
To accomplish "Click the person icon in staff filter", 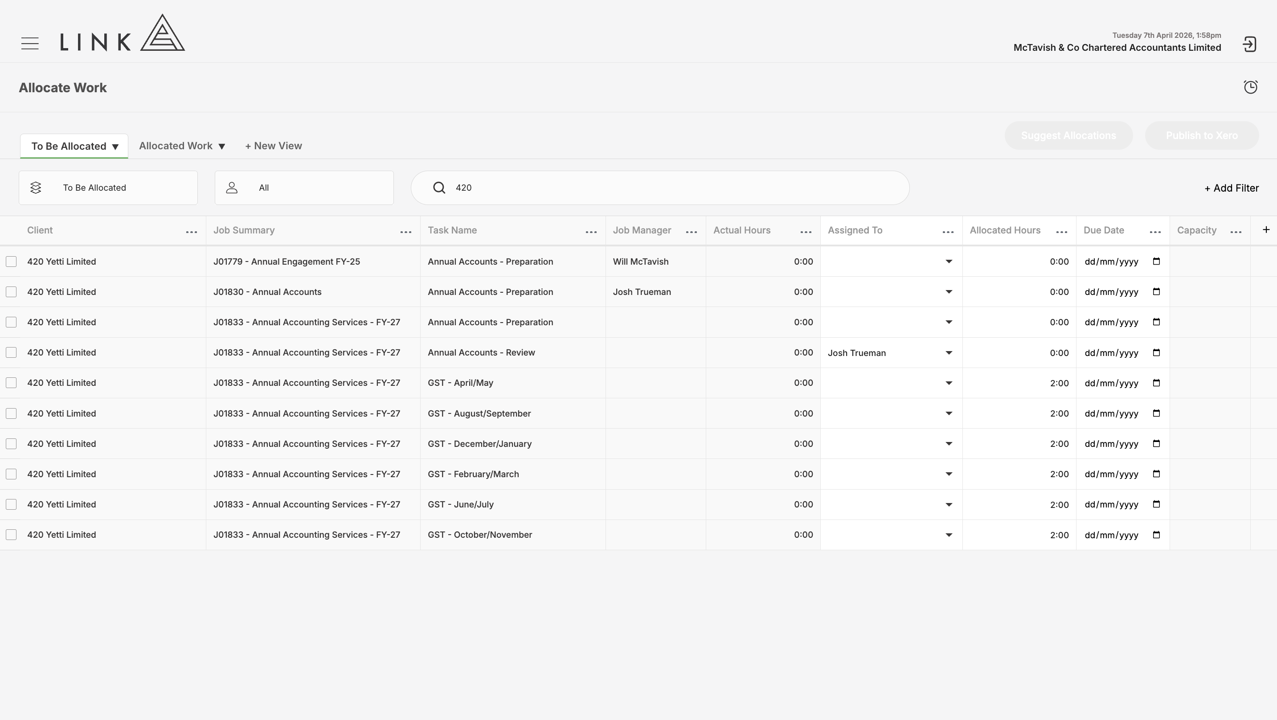I will [232, 188].
